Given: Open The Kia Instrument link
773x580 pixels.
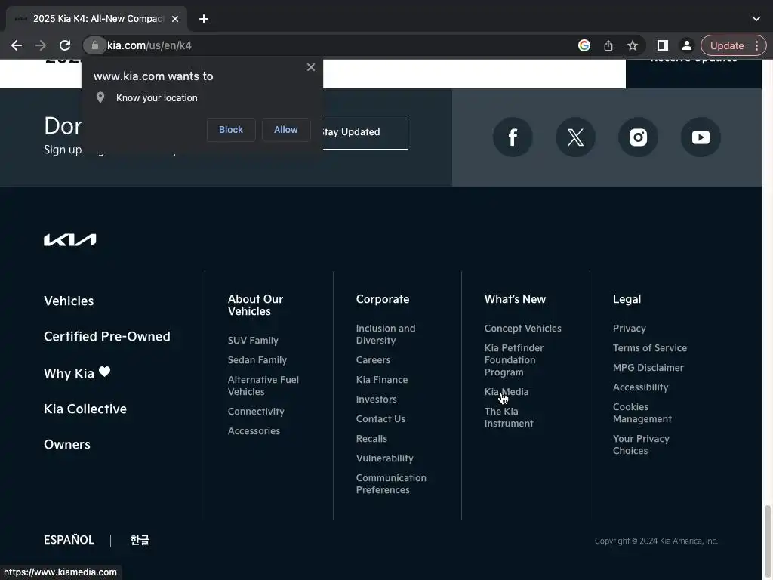Looking at the screenshot, I should click(x=509, y=417).
